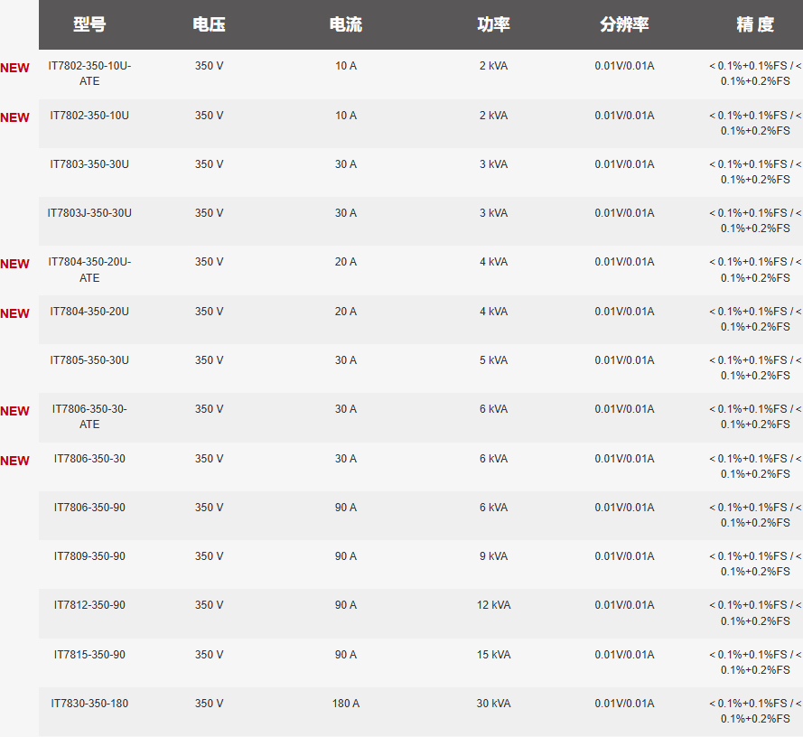The height and width of the screenshot is (737, 803).
Task: Click model name IT7815-350-90
Action: 89,655
